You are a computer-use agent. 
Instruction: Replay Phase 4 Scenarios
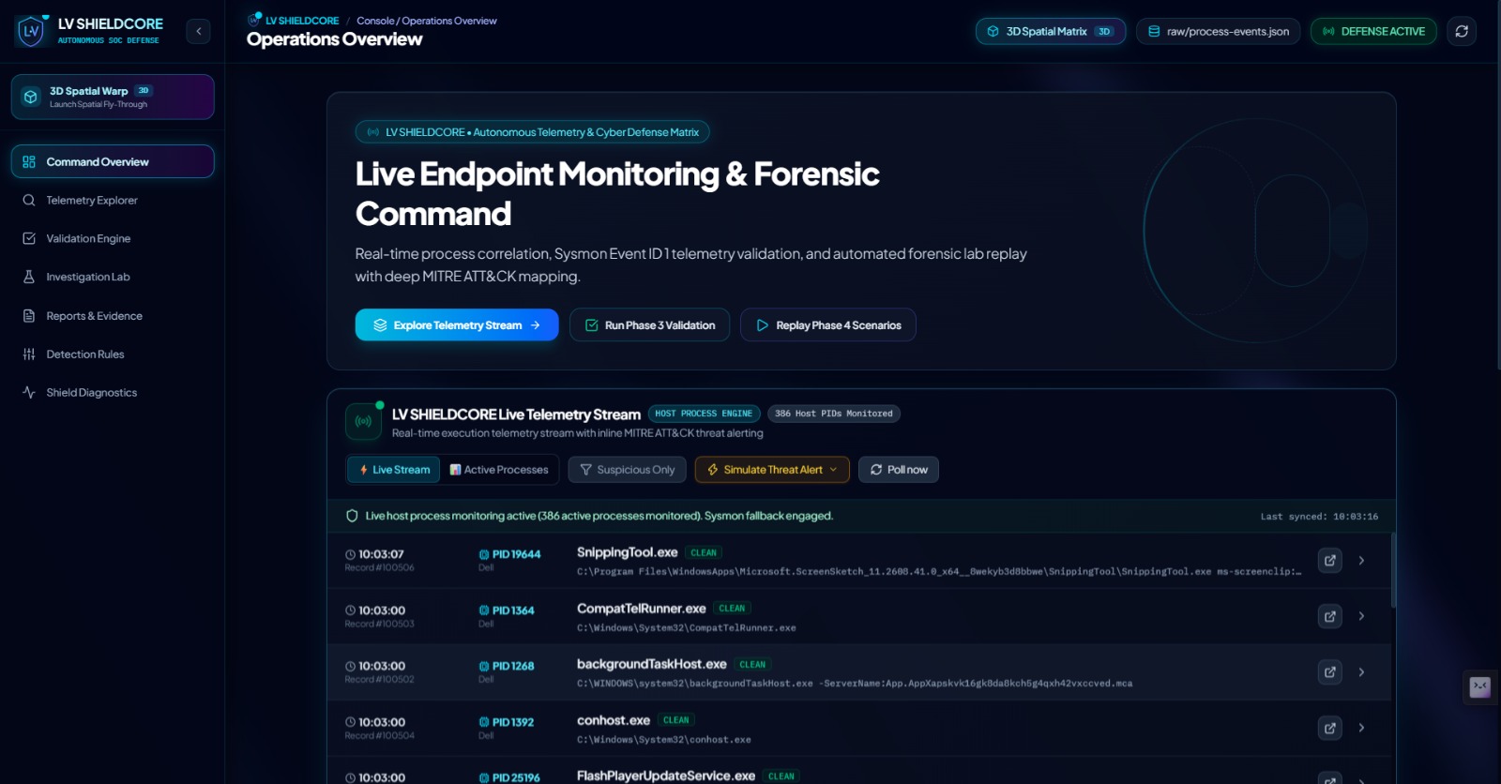828,324
